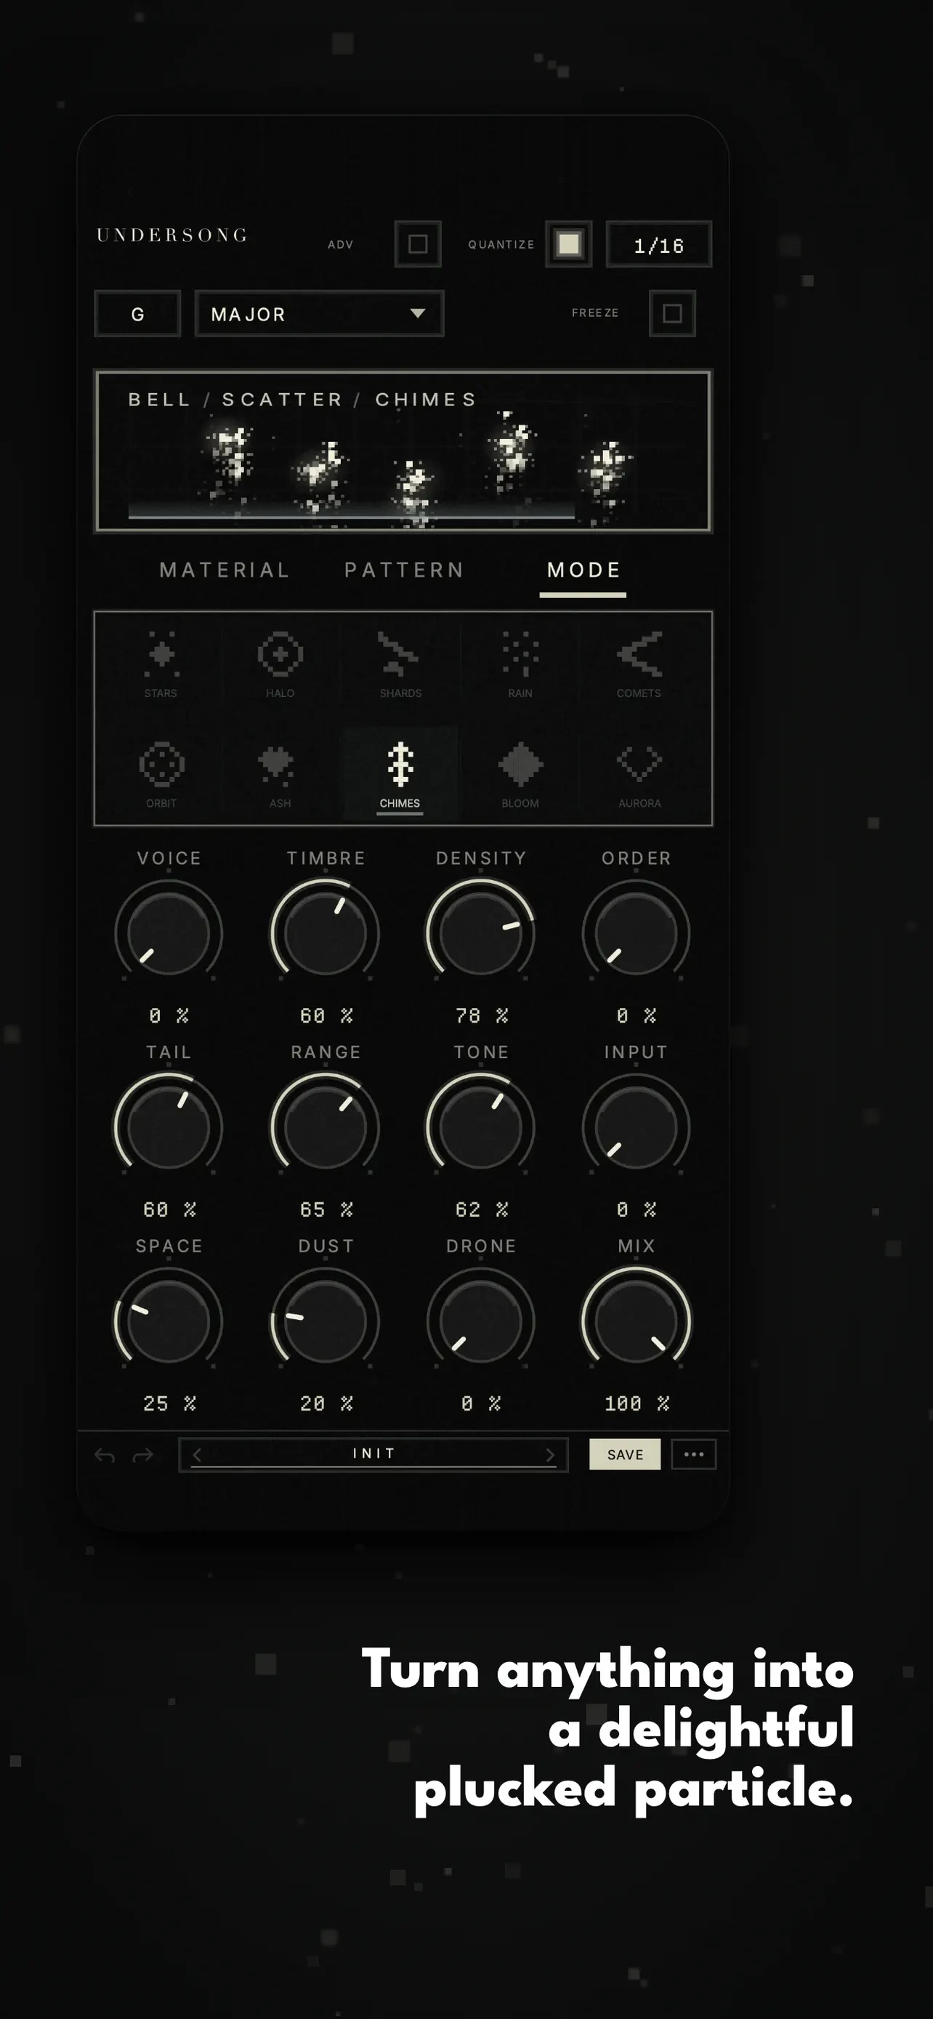Click the Tone knob
The image size is (933, 2019).
click(480, 1127)
